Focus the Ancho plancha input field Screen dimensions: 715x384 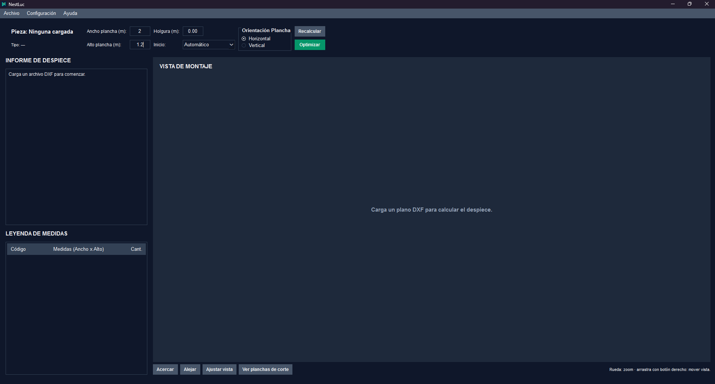[x=140, y=31]
